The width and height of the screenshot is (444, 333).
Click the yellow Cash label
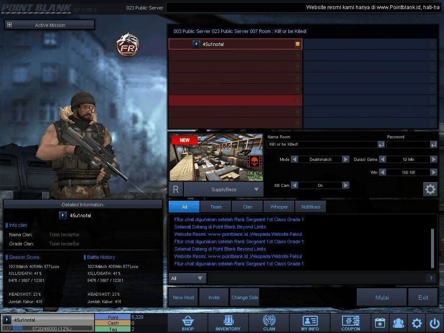coord(113,323)
